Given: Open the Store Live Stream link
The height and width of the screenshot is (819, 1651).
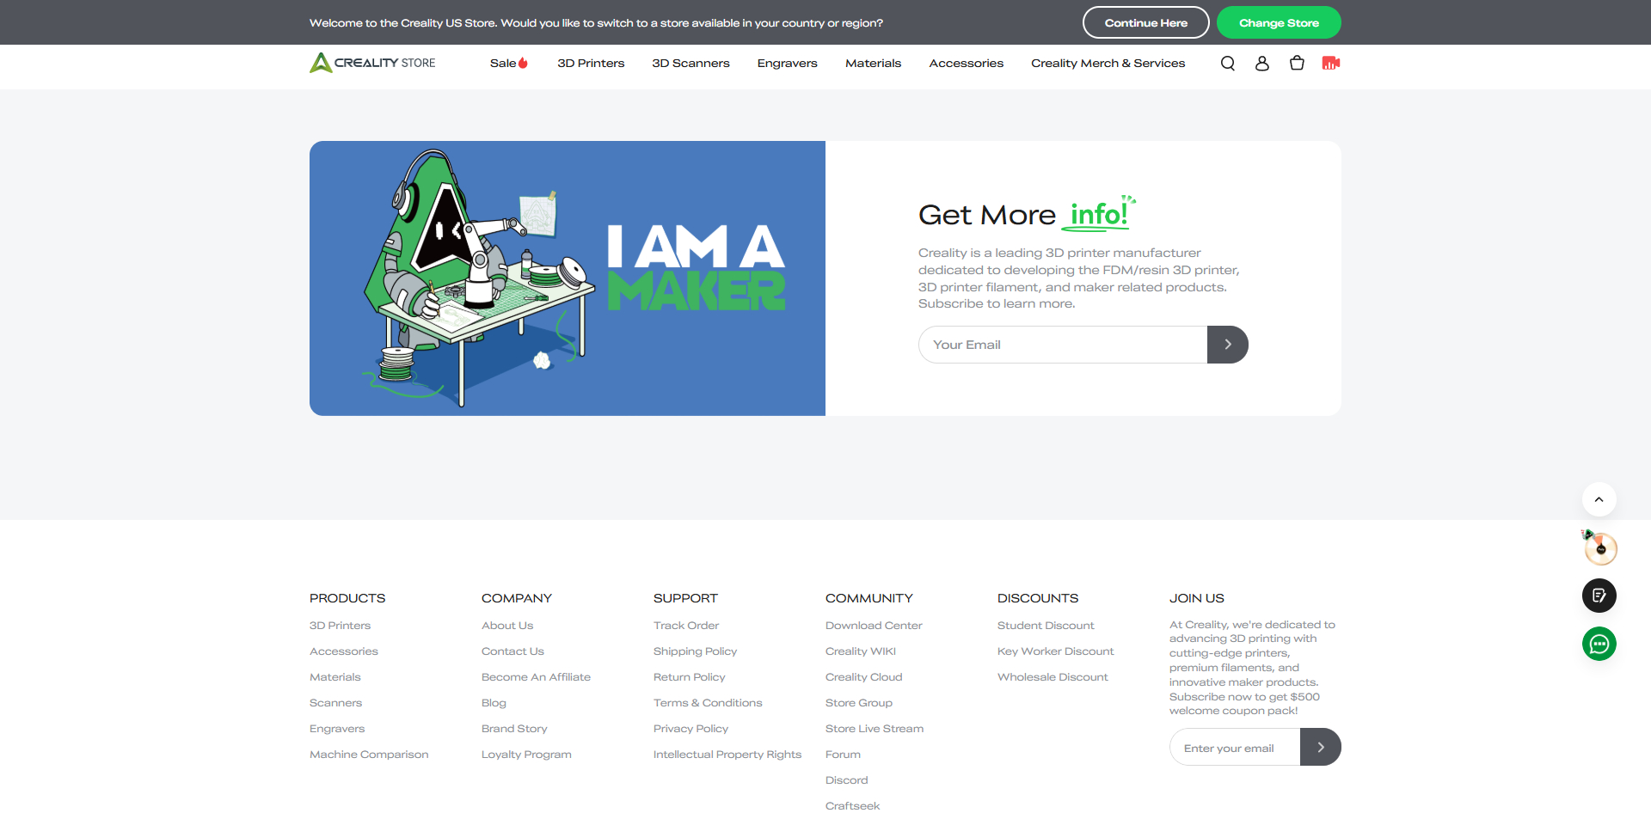Looking at the screenshot, I should [x=875, y=729].
